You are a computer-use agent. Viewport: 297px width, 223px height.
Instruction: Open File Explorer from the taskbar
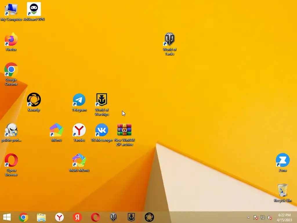click(41, 217)
